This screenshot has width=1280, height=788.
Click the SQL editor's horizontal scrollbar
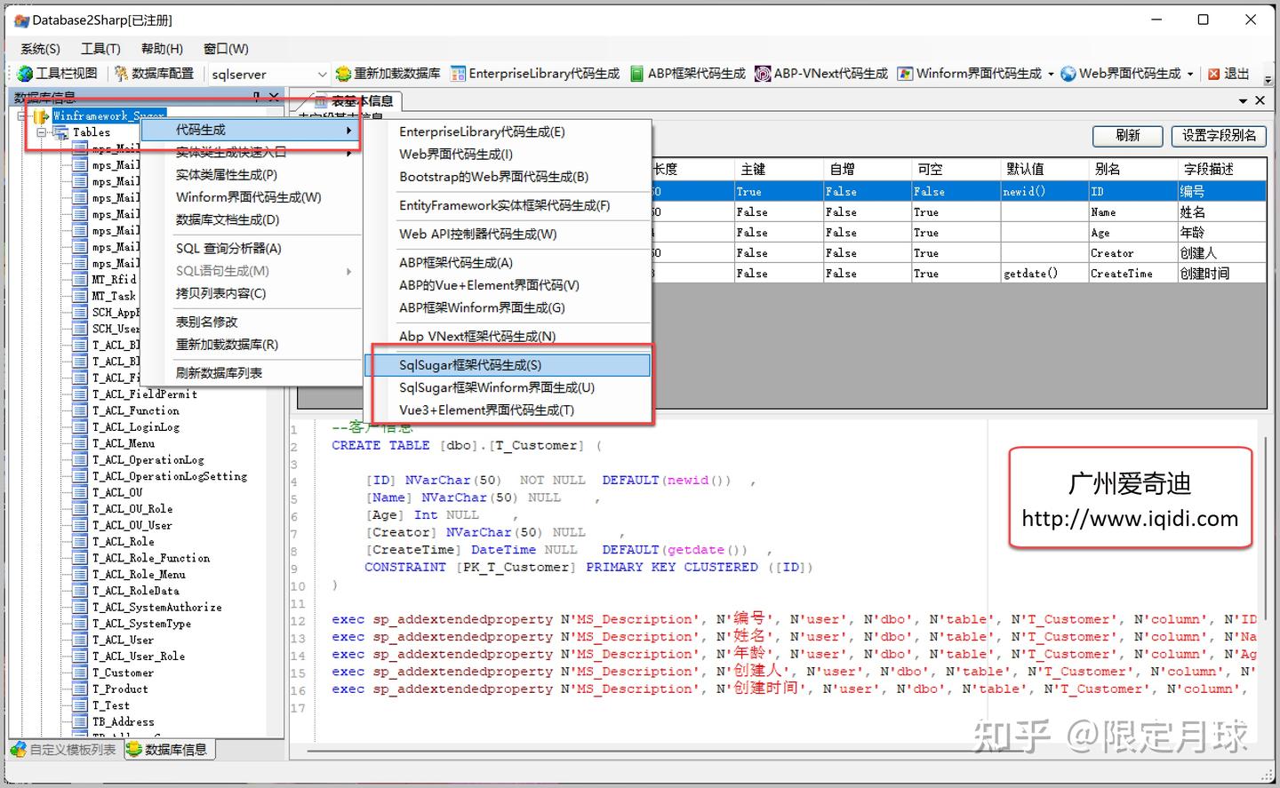point(773,751)
